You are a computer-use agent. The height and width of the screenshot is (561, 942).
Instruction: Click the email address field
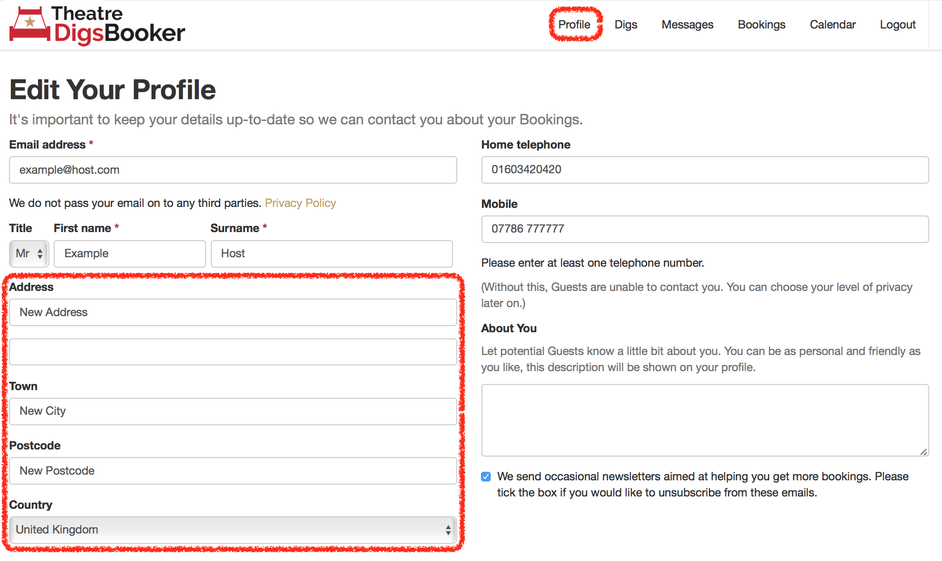pyautogui.click(x=232, y=170)
